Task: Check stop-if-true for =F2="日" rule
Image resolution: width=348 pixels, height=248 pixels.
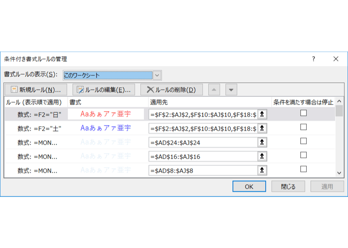Action: [304, 113]
